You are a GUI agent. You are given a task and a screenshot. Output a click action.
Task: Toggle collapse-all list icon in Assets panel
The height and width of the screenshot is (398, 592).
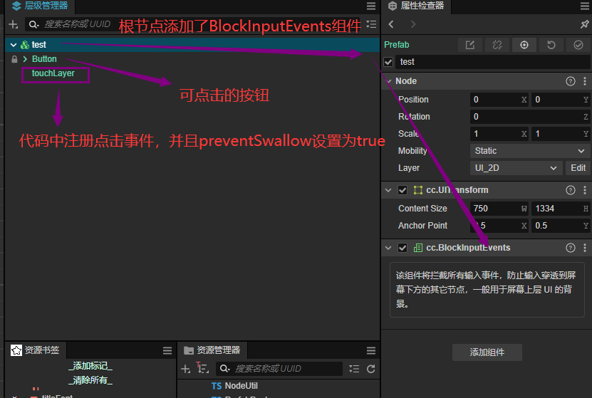pos(354,369)
